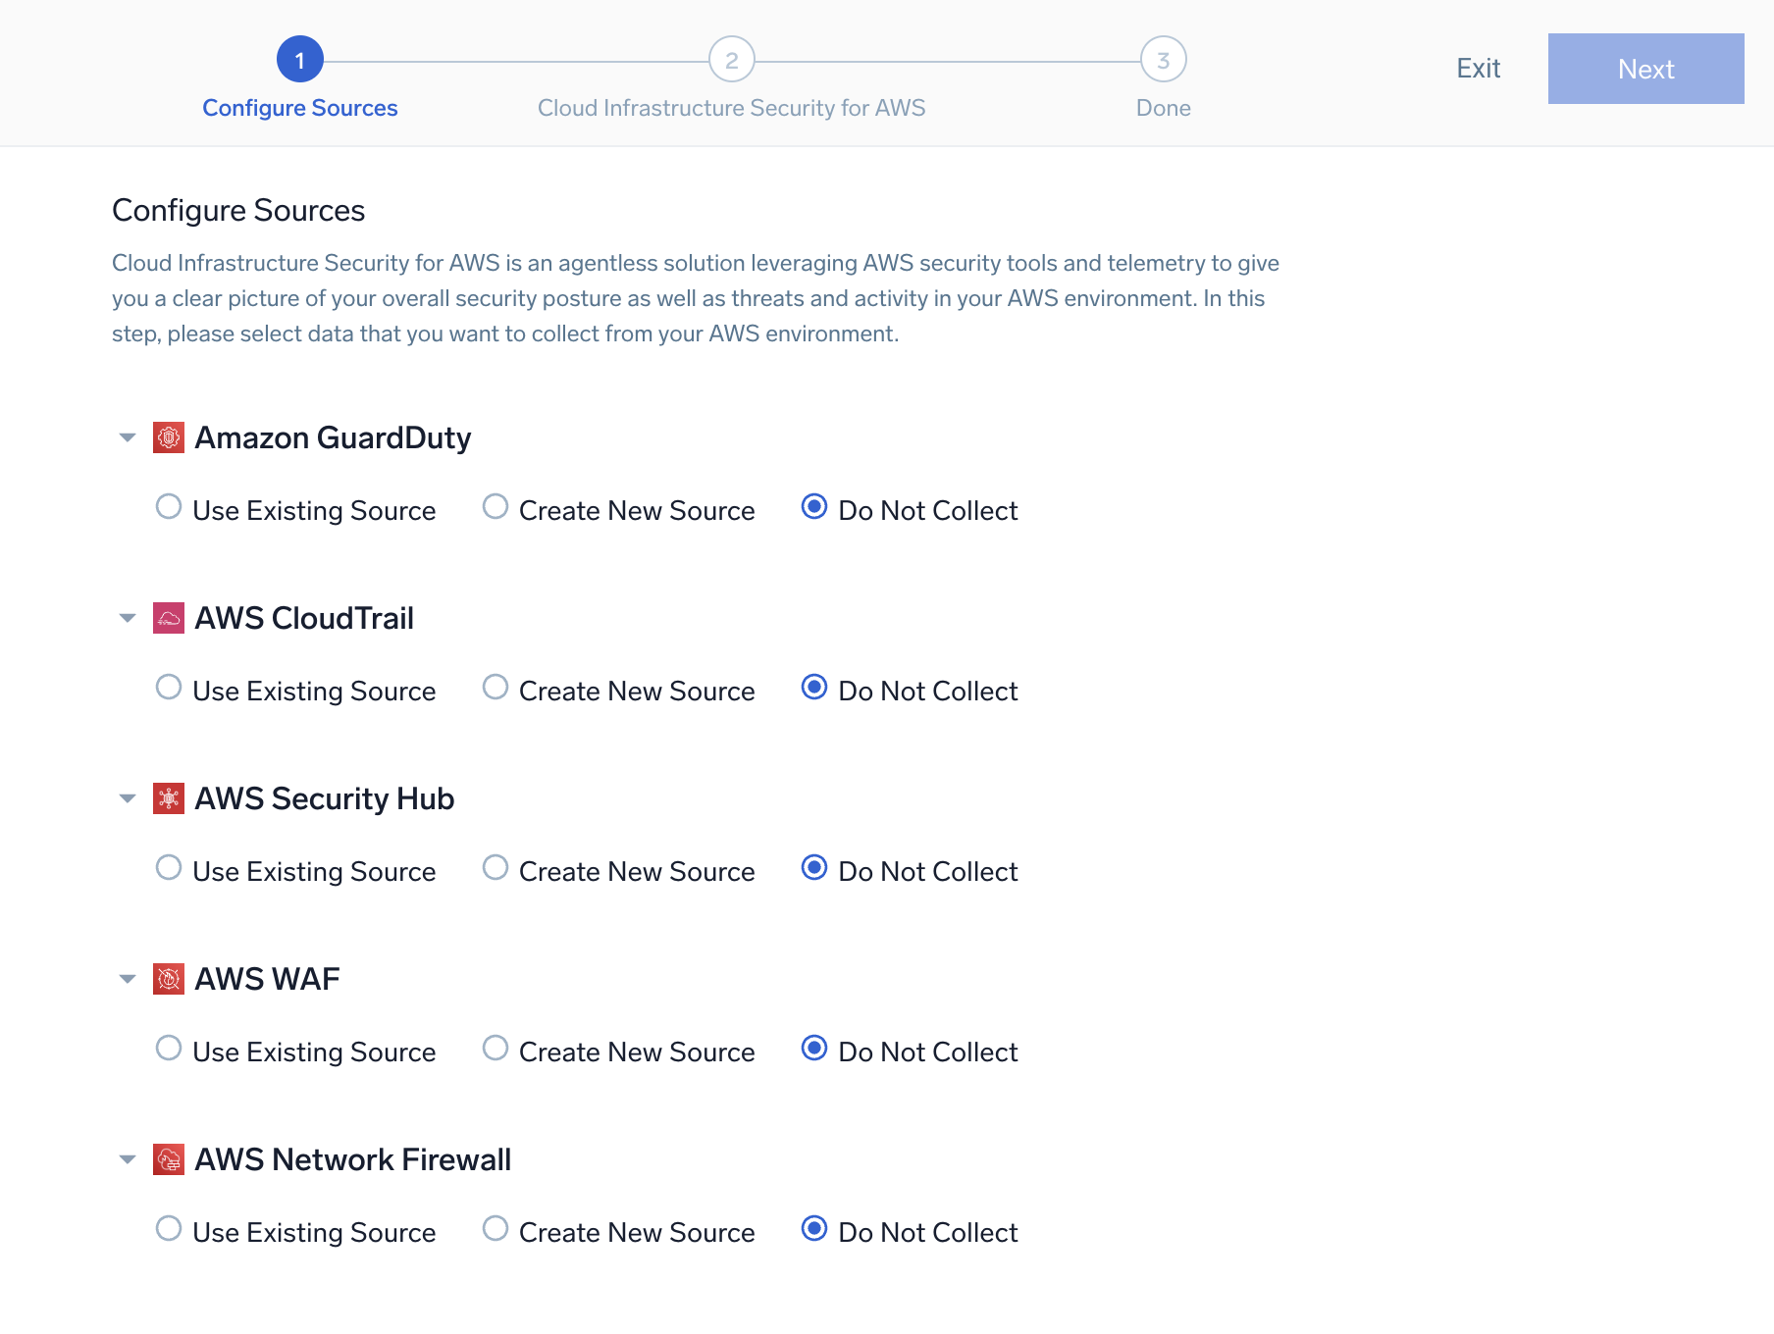Collapse the AWS CloudTrail section
1774x1334 pixels.
(128, 618)
